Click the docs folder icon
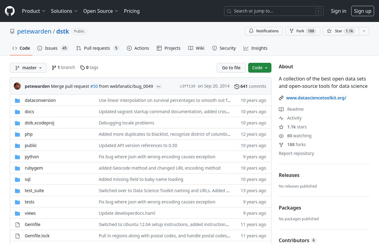The height and width of the screenshot is (244, 379). pos(17,112)
